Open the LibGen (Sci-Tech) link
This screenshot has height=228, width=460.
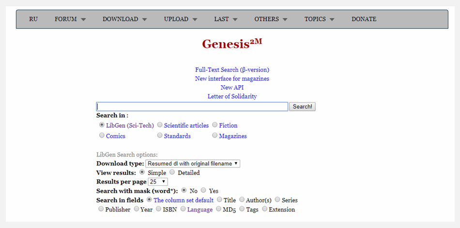coord(130,125)
